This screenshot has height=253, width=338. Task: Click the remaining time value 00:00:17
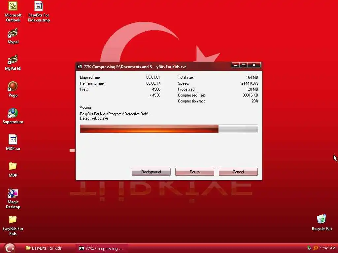point(153,83)
